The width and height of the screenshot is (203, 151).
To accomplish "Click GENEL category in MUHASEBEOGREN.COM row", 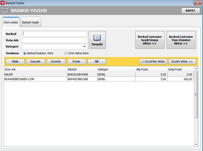I will coord(116,79).
